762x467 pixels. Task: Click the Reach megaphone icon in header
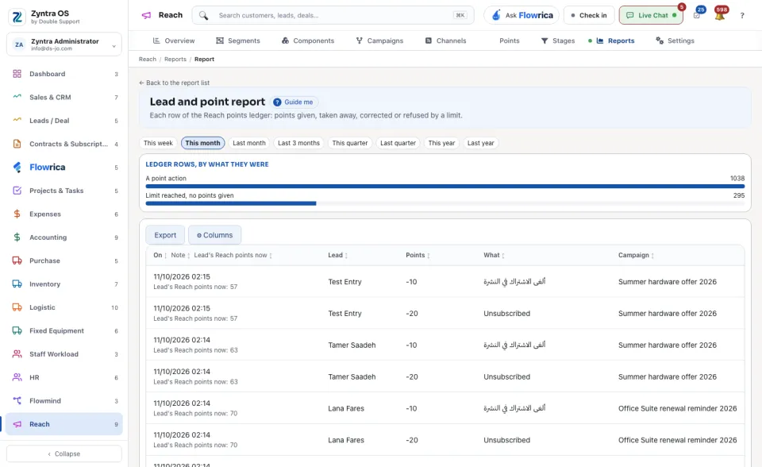[x=146, y=16]
